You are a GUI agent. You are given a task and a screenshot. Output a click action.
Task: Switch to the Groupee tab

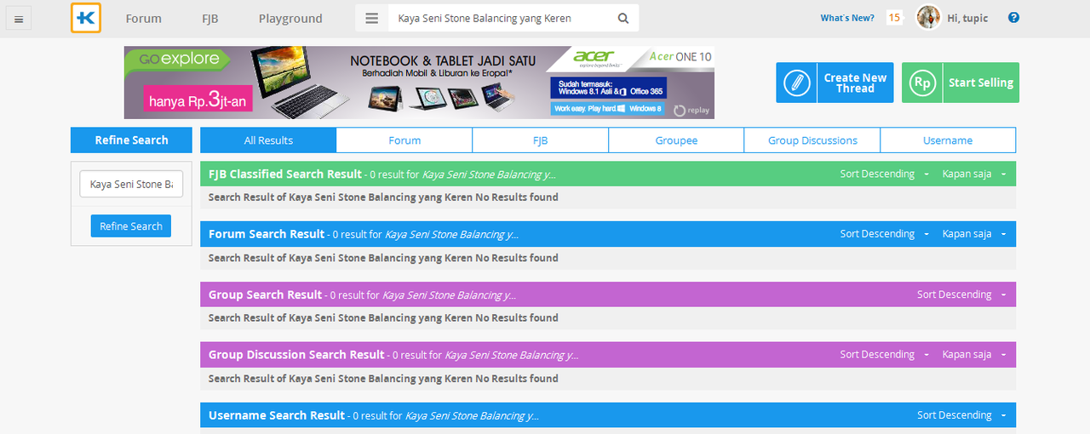pyautogui.click(x=676, y=140)
